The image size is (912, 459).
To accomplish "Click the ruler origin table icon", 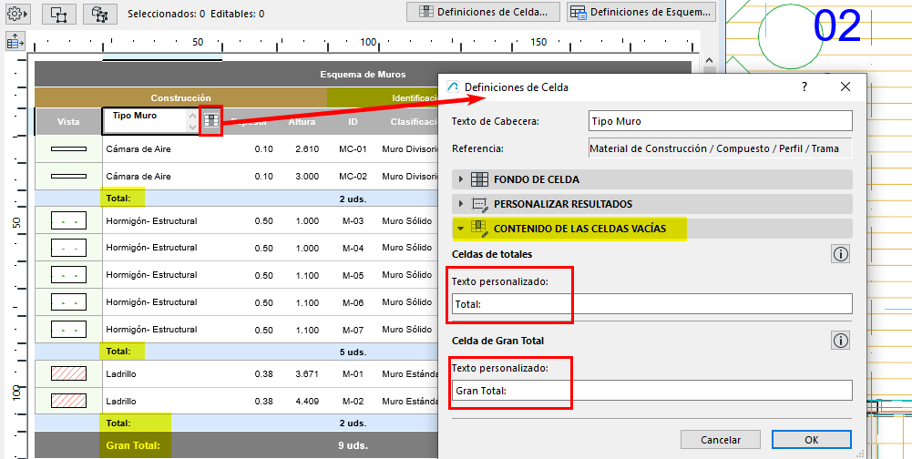I will (15, 41).
